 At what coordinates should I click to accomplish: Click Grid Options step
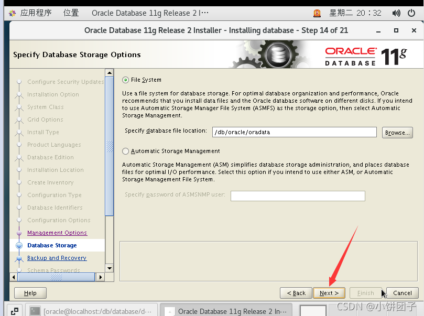click(x=45, y=120)
